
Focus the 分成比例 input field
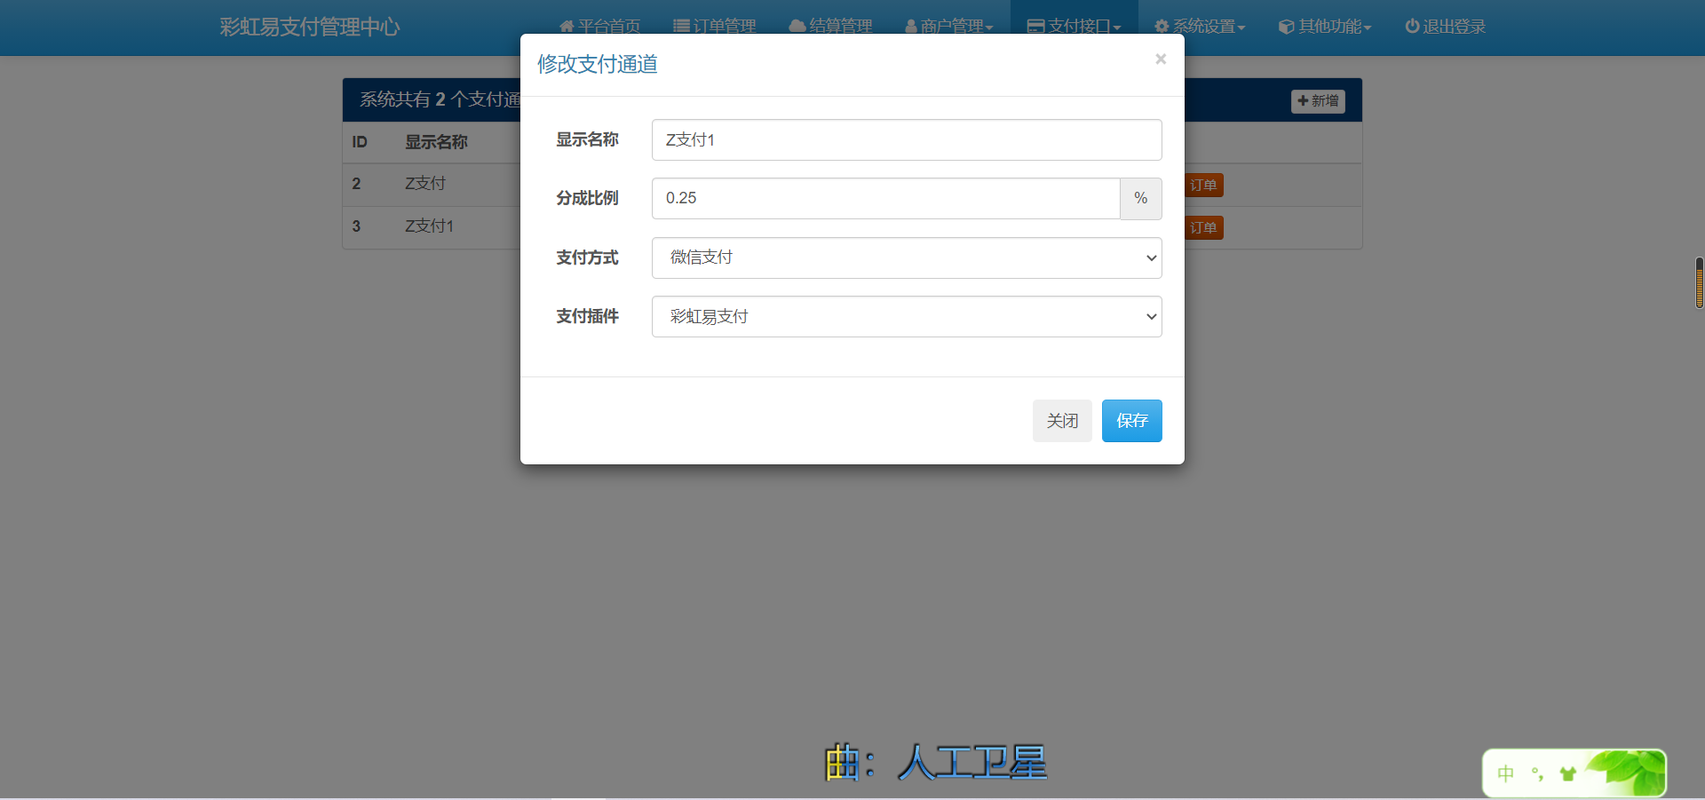885,199
